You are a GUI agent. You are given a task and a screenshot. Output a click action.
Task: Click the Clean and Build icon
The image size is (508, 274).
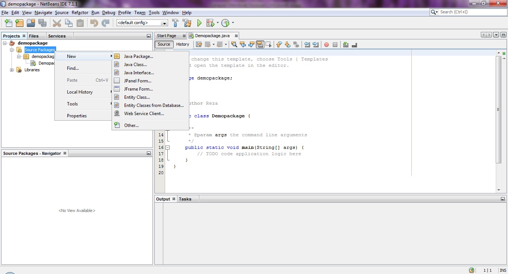pos(187,23)
